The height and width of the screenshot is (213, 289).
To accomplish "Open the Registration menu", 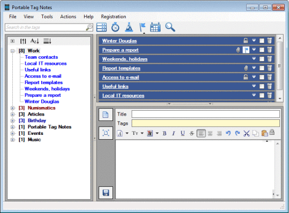I will [113, 17].
